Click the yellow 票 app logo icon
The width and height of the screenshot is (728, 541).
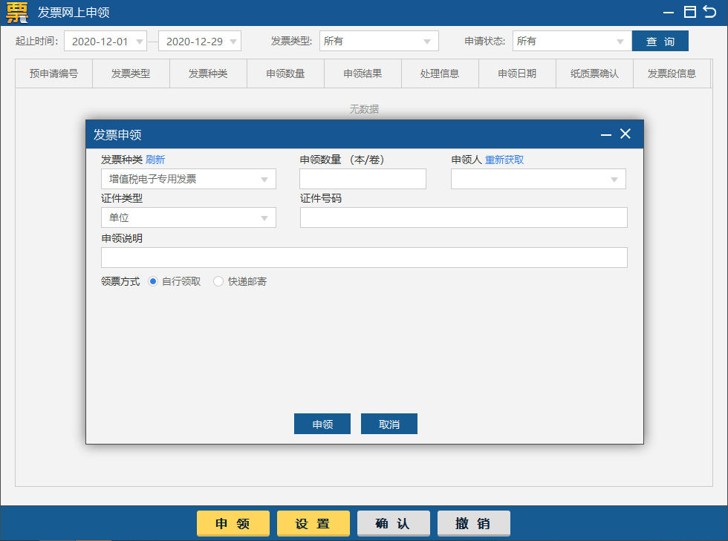[x=16, y=12]
